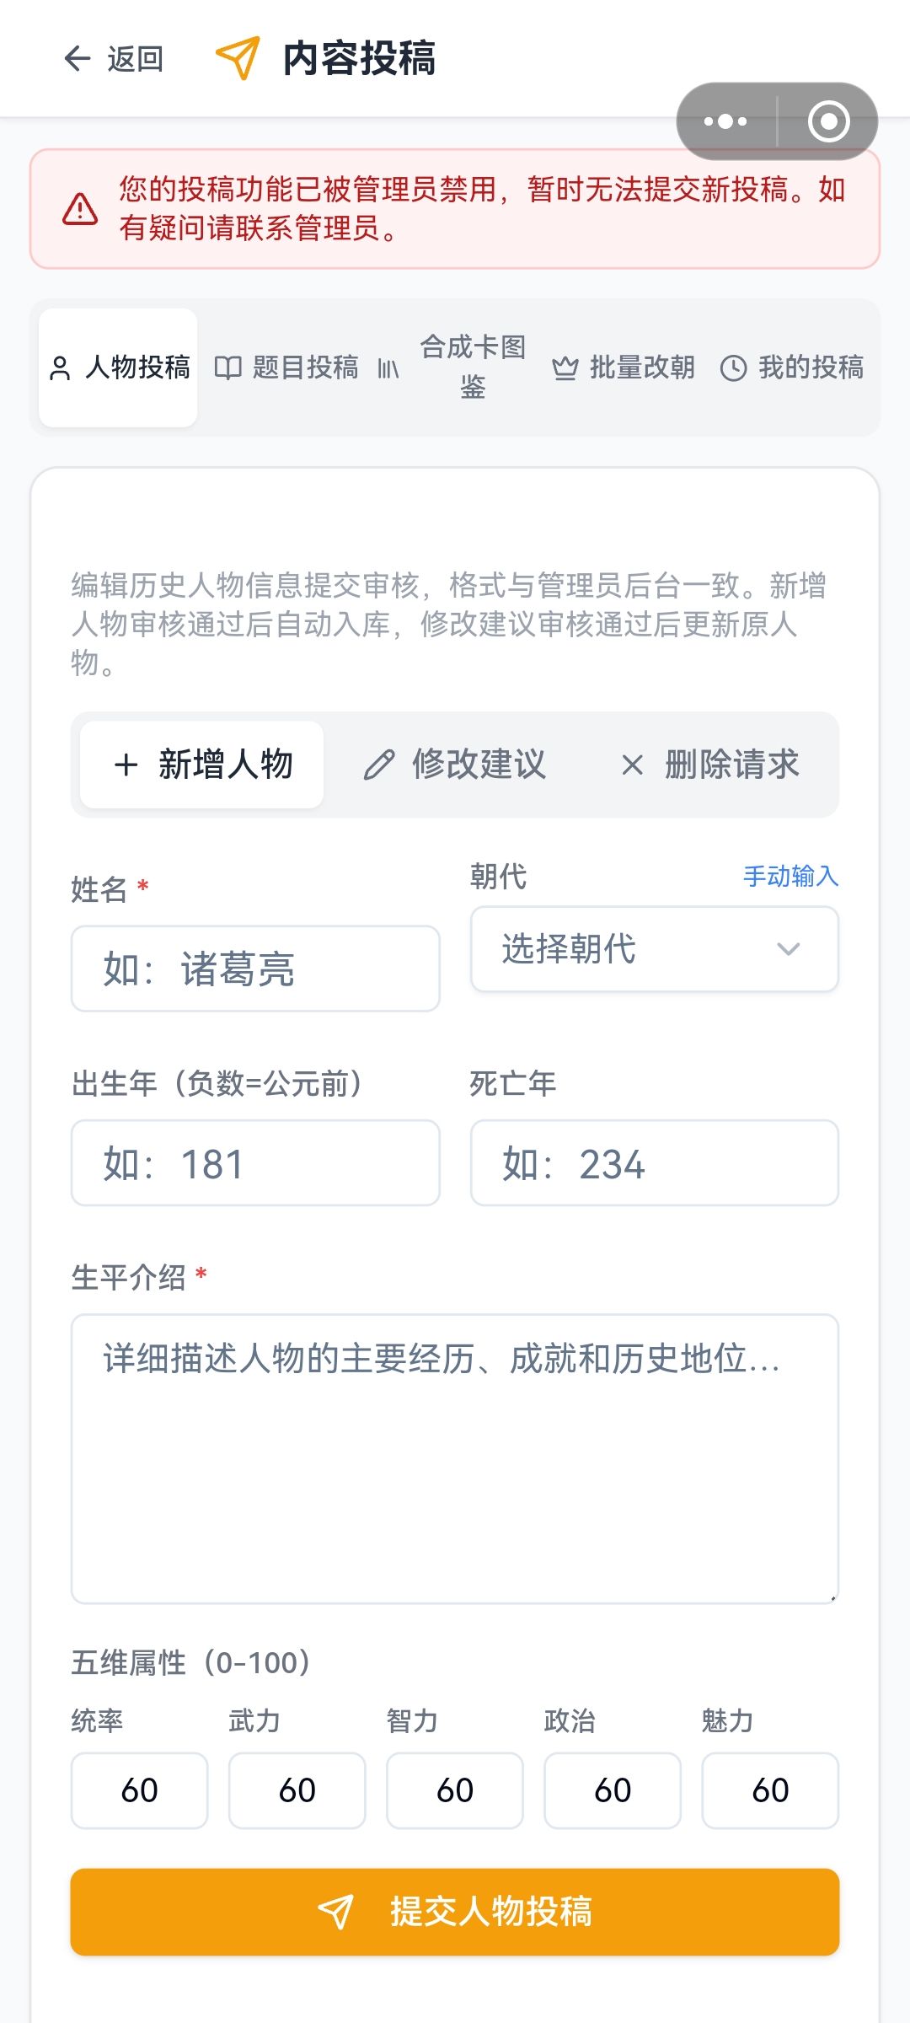Screen dimensions: 910x2023
Task: Tap the red warning triangle icon
Action: (x=80, y=209)
